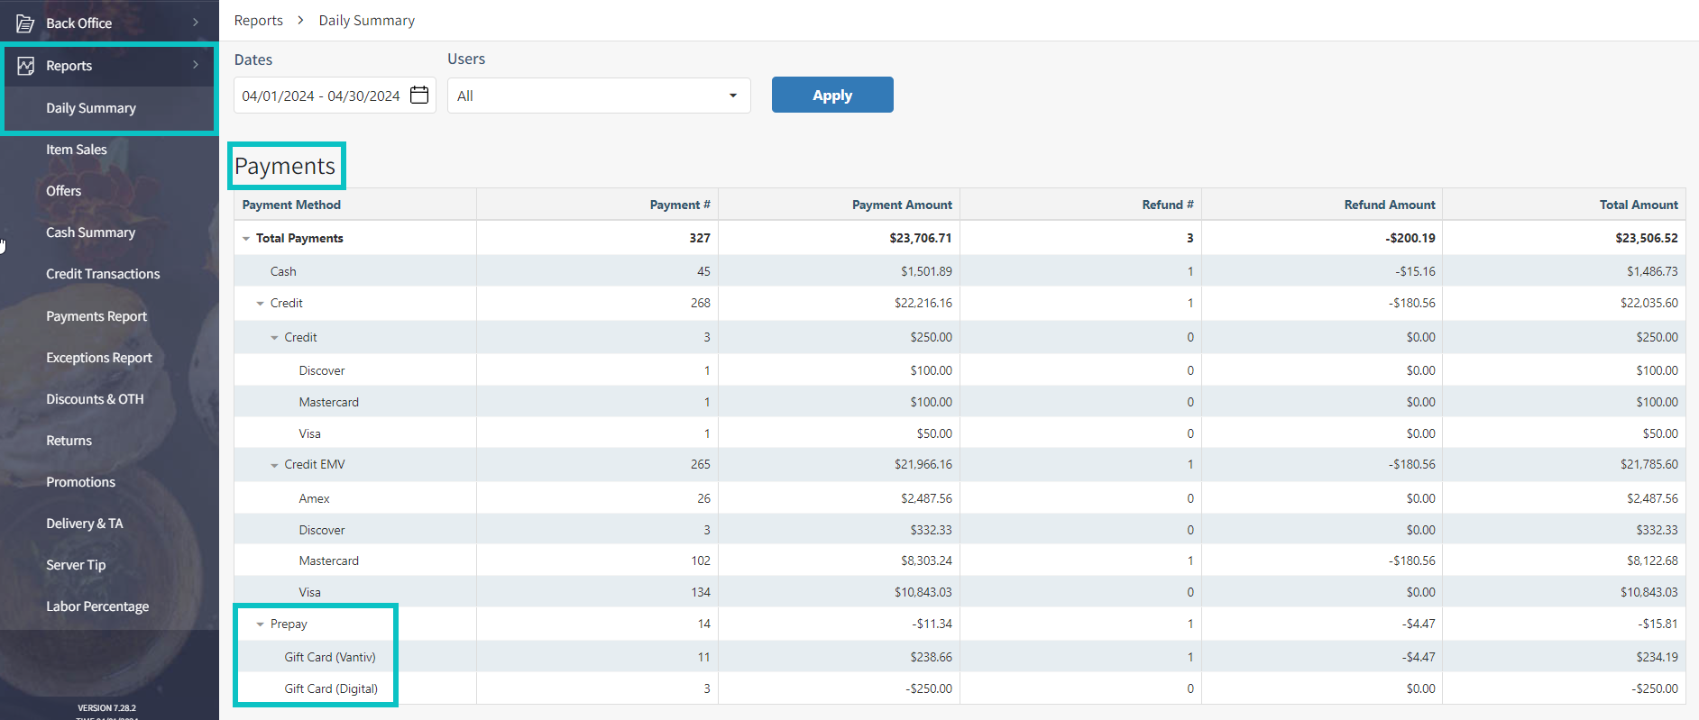Click the Reports chart icon
This screenshot has width=1699, height=720.
tap(25, 66)
